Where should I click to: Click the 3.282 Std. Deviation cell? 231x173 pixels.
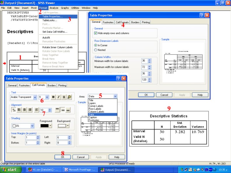[180, 132]
